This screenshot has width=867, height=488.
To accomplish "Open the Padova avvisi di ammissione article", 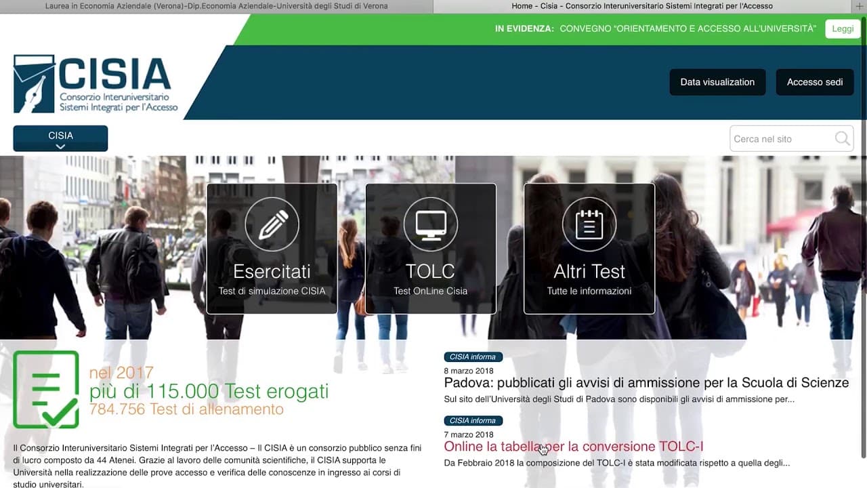I will point(646,383).
